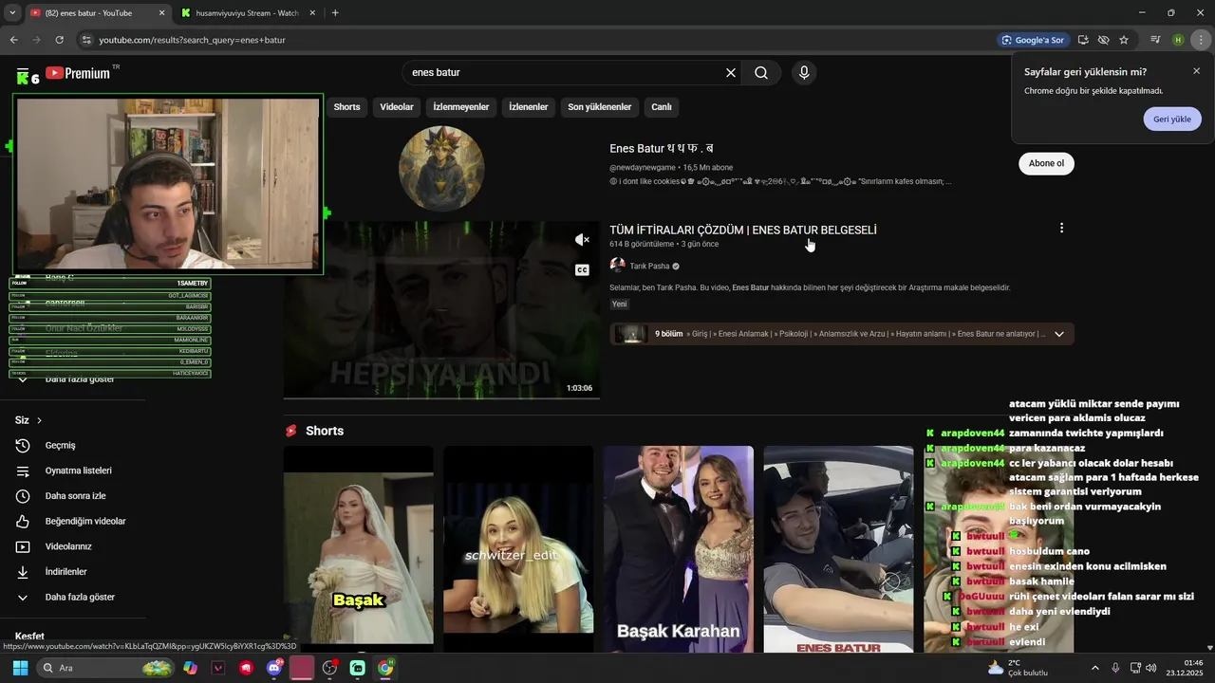The width and height of the screenshot is (1215, 683).
Task: Select the İzlenmeyenler filter chip
Action: 461,107
